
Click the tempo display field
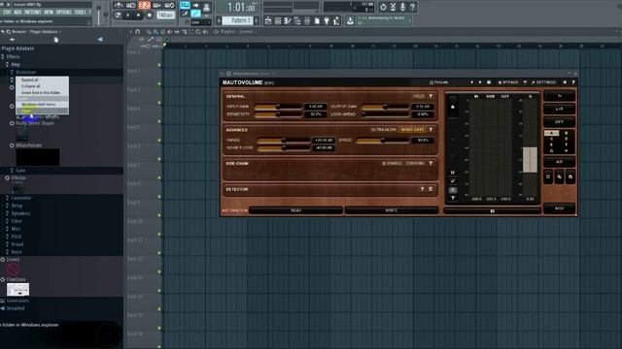point(165,16)
